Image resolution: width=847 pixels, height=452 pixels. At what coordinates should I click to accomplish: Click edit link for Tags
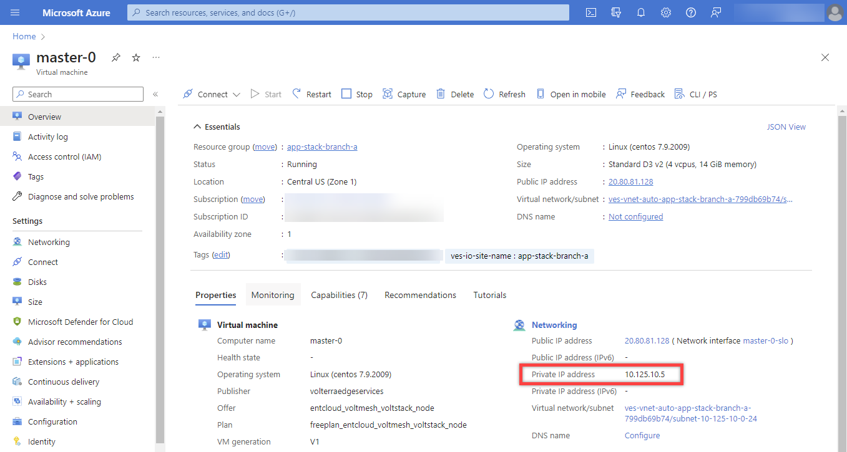221,255
